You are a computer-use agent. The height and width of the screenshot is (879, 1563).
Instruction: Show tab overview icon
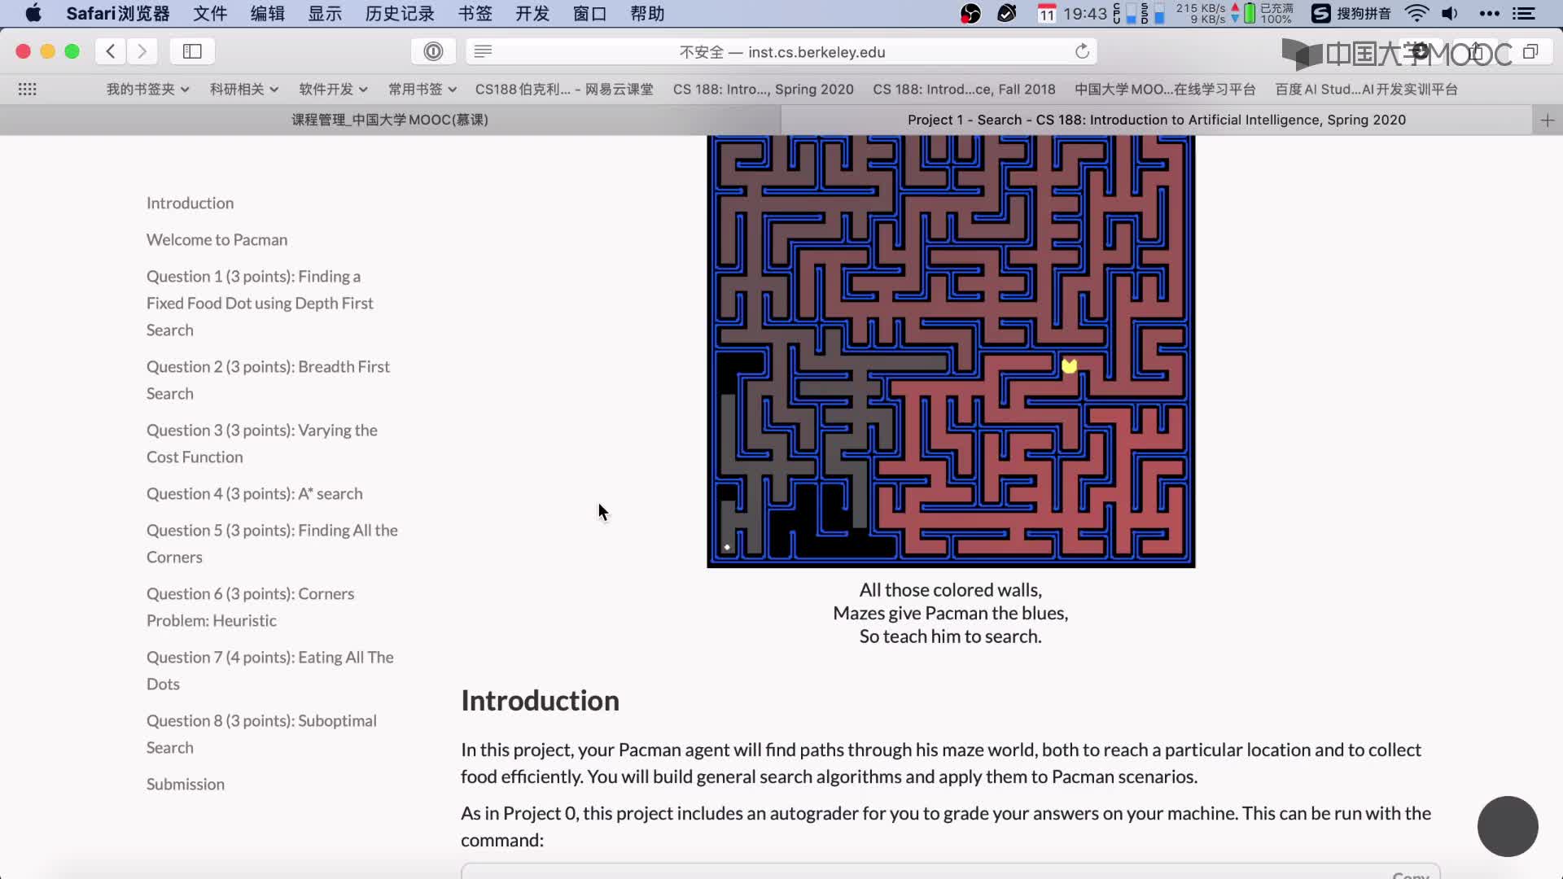[x=1530, y=51]
